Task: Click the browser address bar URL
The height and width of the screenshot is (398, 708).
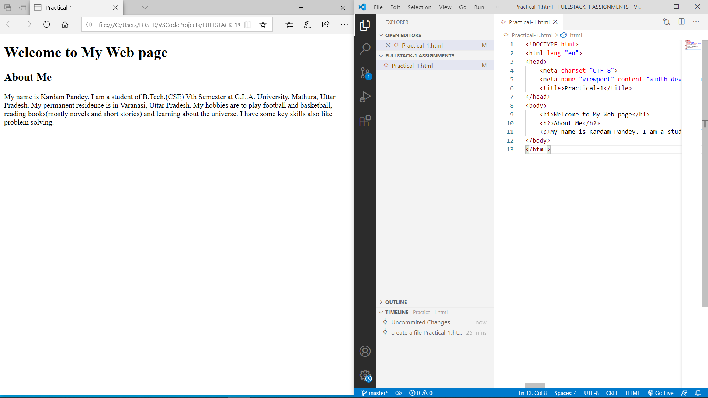Action: [169, 25]
